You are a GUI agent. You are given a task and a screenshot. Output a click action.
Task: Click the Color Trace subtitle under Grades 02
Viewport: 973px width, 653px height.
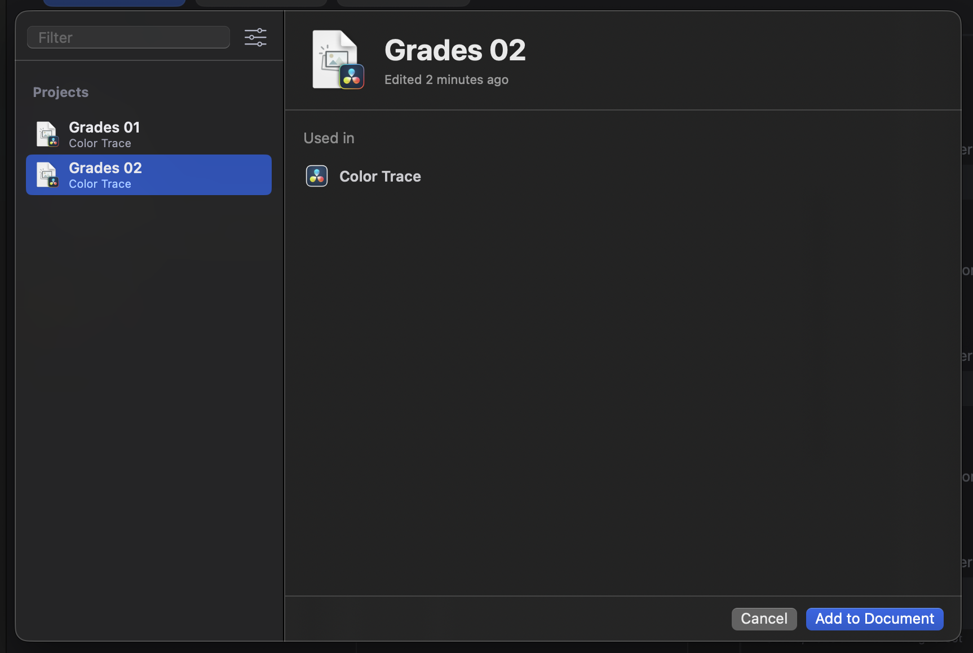tap(100, 184)
